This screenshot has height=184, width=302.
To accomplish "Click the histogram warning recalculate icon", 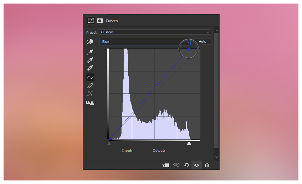I will pos(90,103).
